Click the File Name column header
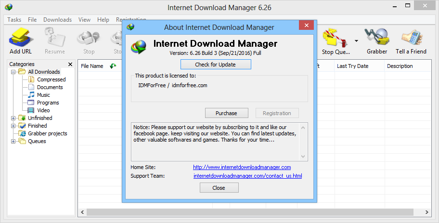 tap(92, 66)
